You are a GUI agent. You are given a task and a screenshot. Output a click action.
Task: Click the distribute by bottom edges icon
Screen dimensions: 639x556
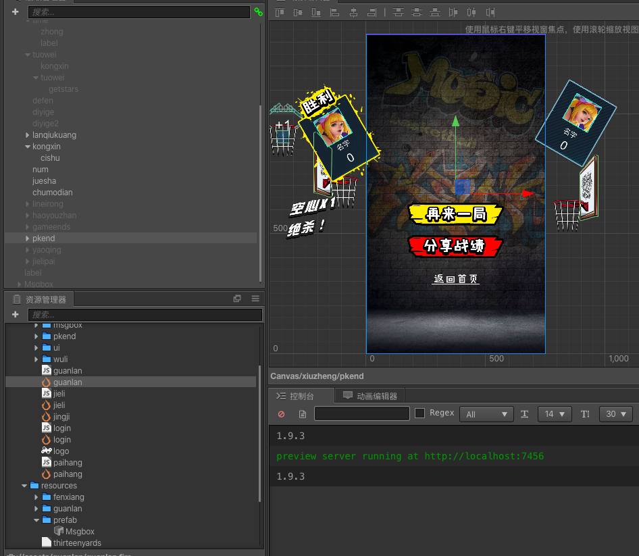435,13
